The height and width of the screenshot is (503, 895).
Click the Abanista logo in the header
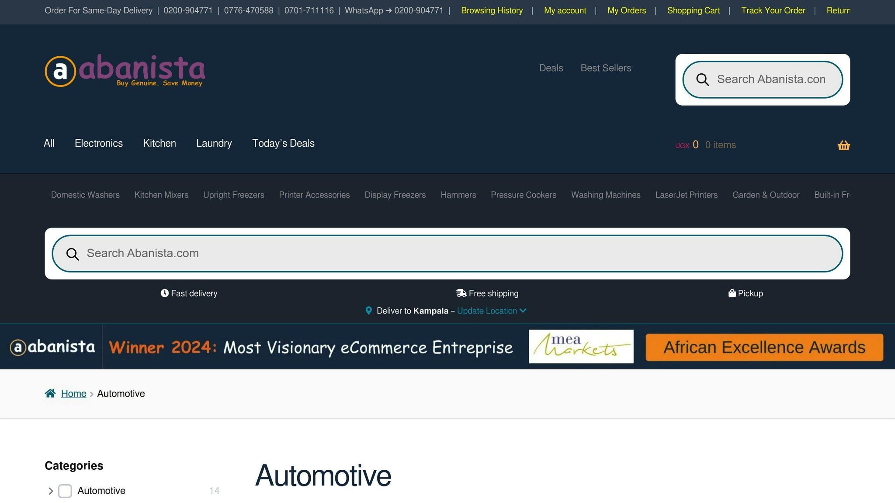pos(125,70)
